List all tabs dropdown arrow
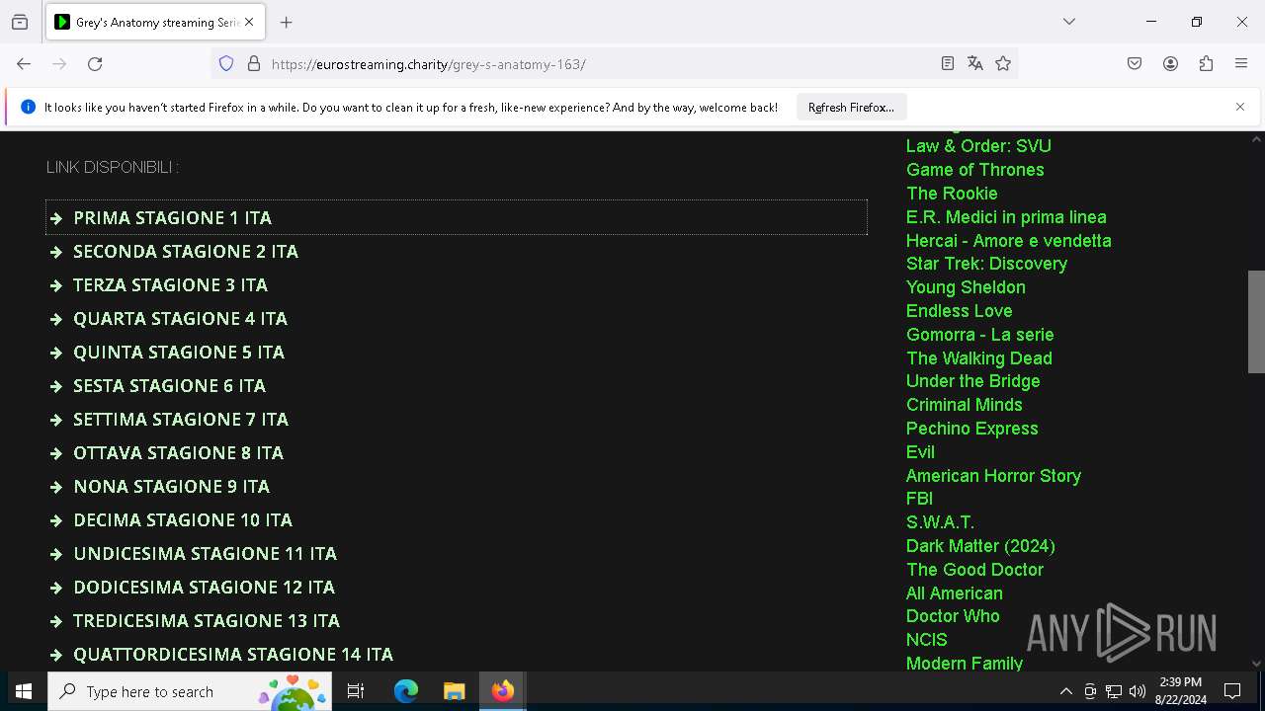 [1069, 22]
